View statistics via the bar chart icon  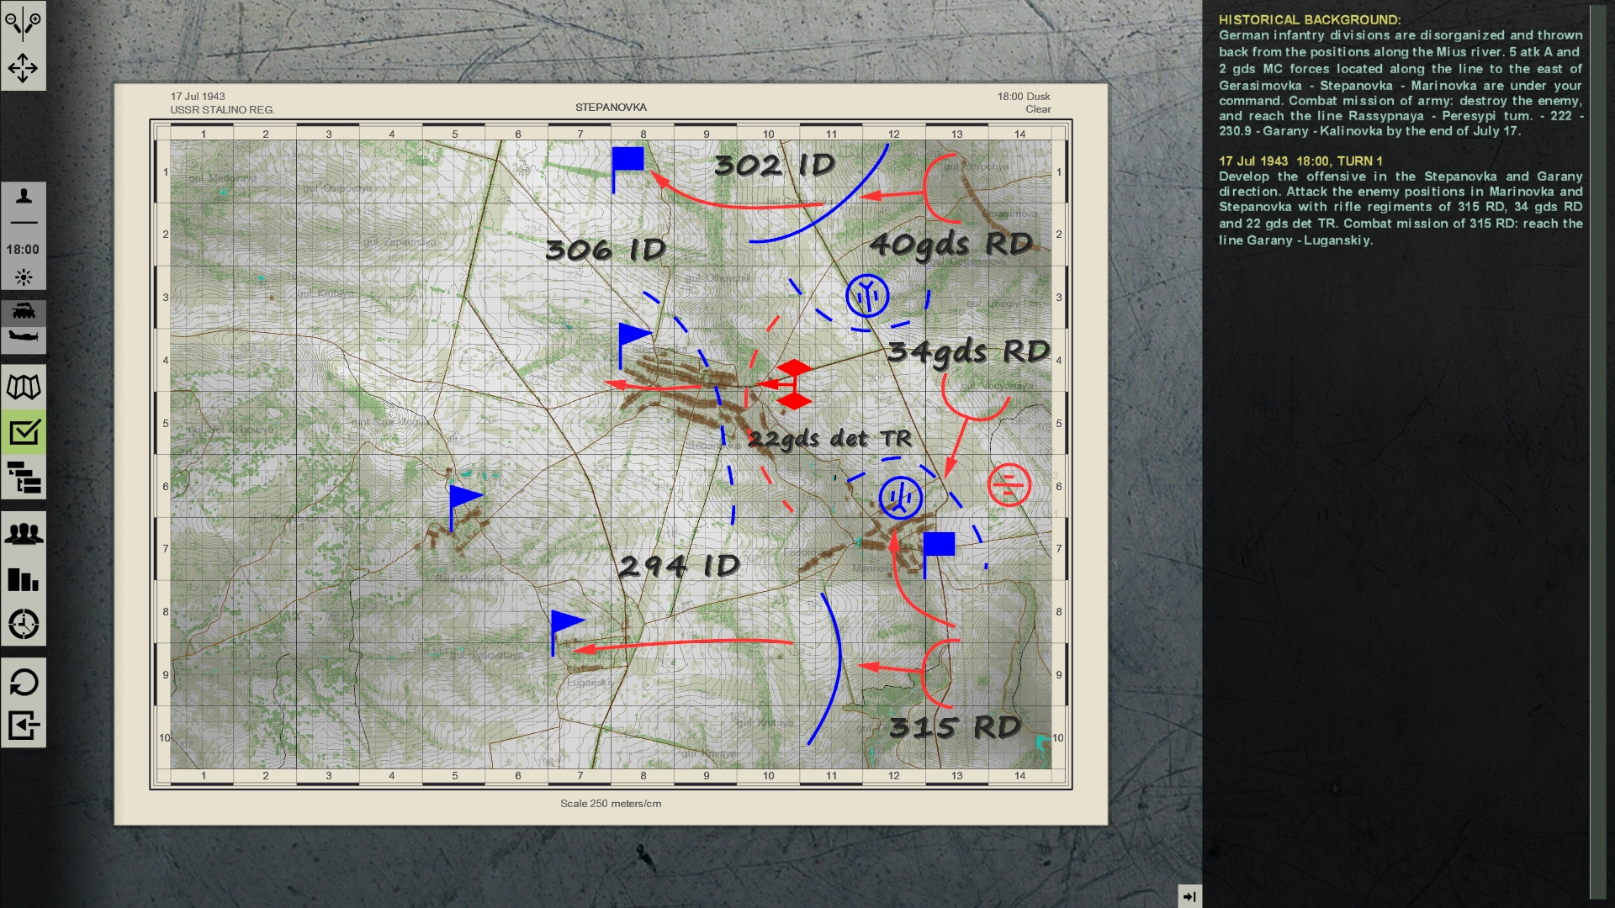click(x=24, y=579)
